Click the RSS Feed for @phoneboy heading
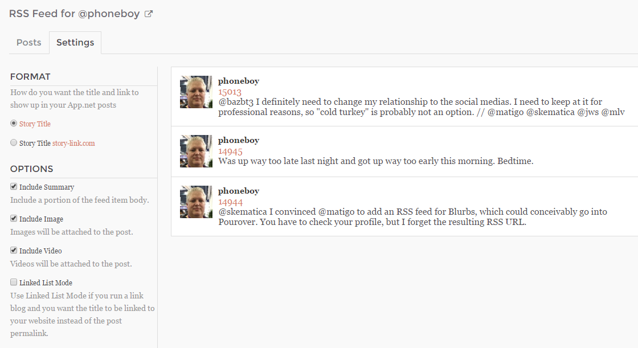This screenshot has height=348, width=638. pyautogui.click(x=74, y=14)
